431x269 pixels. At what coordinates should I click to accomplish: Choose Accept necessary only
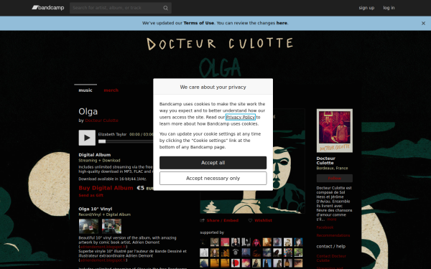(x=213, y=179)
